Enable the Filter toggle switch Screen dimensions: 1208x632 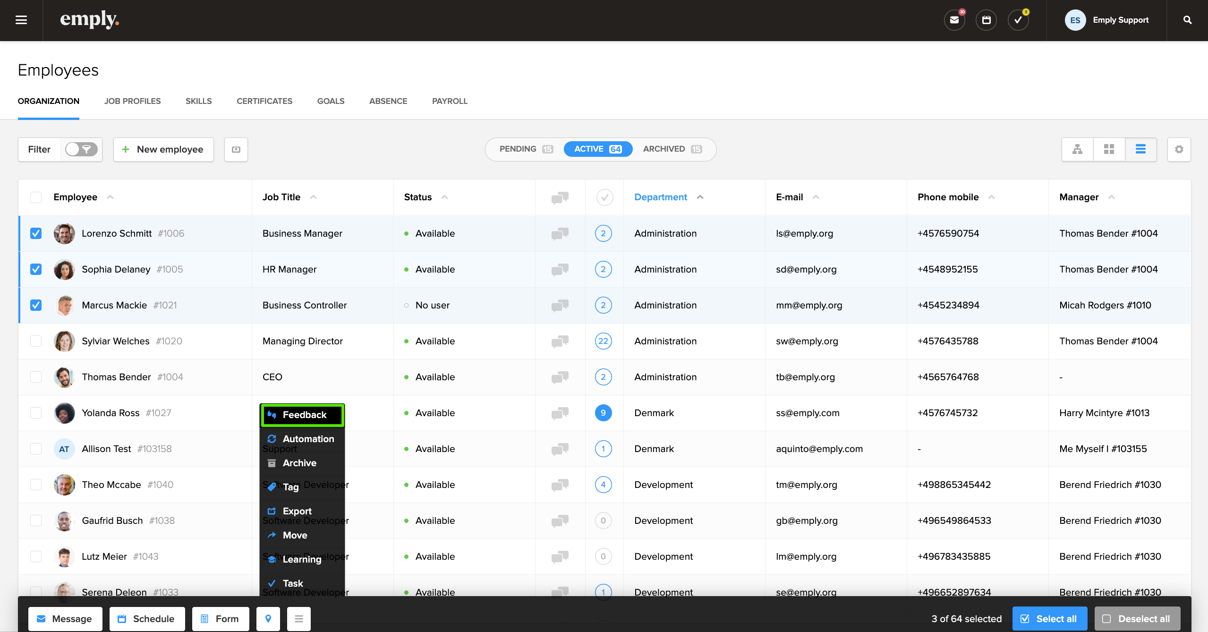(x=81, y=149)
